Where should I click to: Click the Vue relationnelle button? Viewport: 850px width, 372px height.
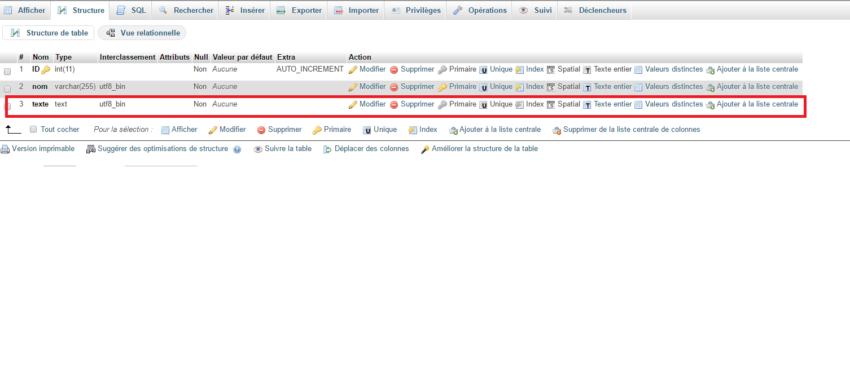coord(142,32)
